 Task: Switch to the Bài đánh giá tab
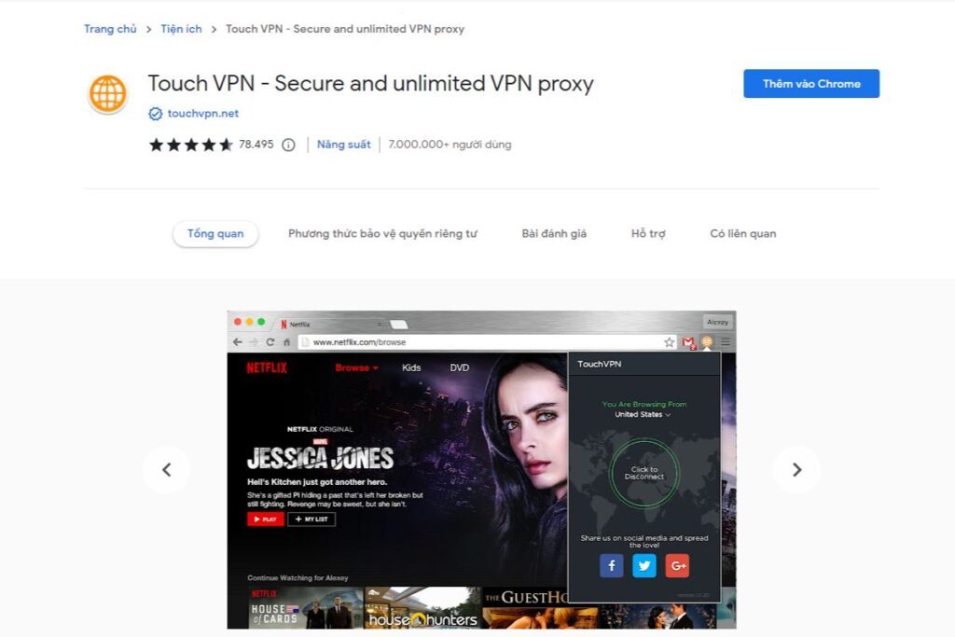click(554, 233)
